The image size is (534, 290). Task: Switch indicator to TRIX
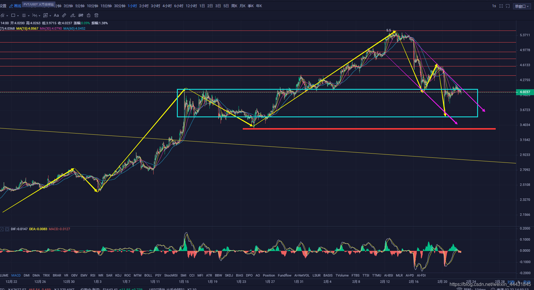46,275
